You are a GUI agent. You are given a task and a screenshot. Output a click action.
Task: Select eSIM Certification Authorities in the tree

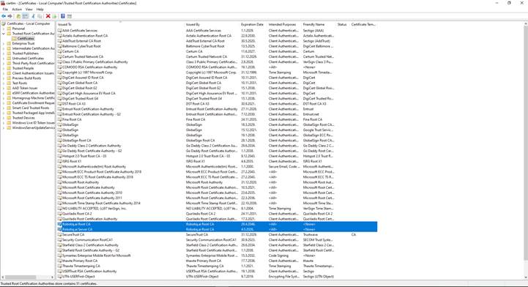coord(34,93)
